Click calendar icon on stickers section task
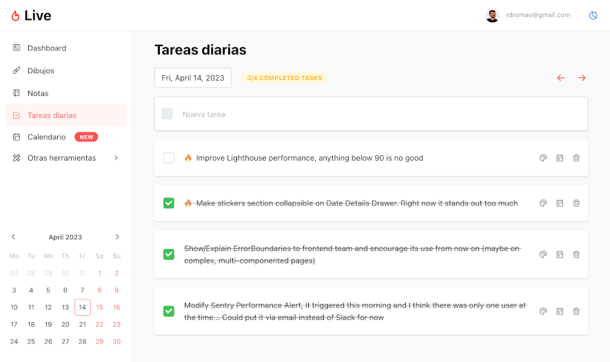Image resolution: width=610 pixels, height=362 pixels. [560, 203]
